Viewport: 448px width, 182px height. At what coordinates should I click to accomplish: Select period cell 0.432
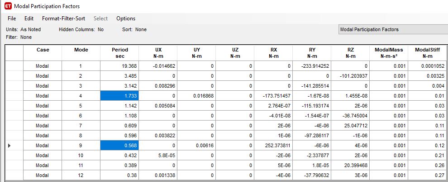[x=119, y=155]
